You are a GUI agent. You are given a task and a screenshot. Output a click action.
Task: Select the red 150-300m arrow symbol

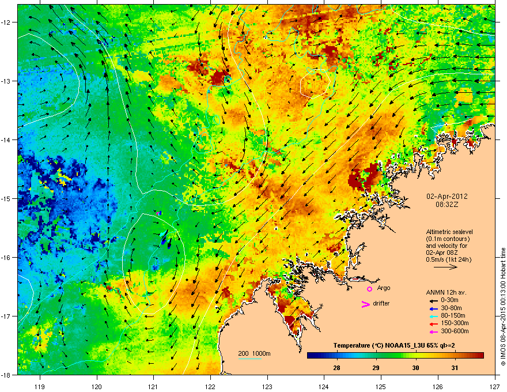[x=433, y=324]
